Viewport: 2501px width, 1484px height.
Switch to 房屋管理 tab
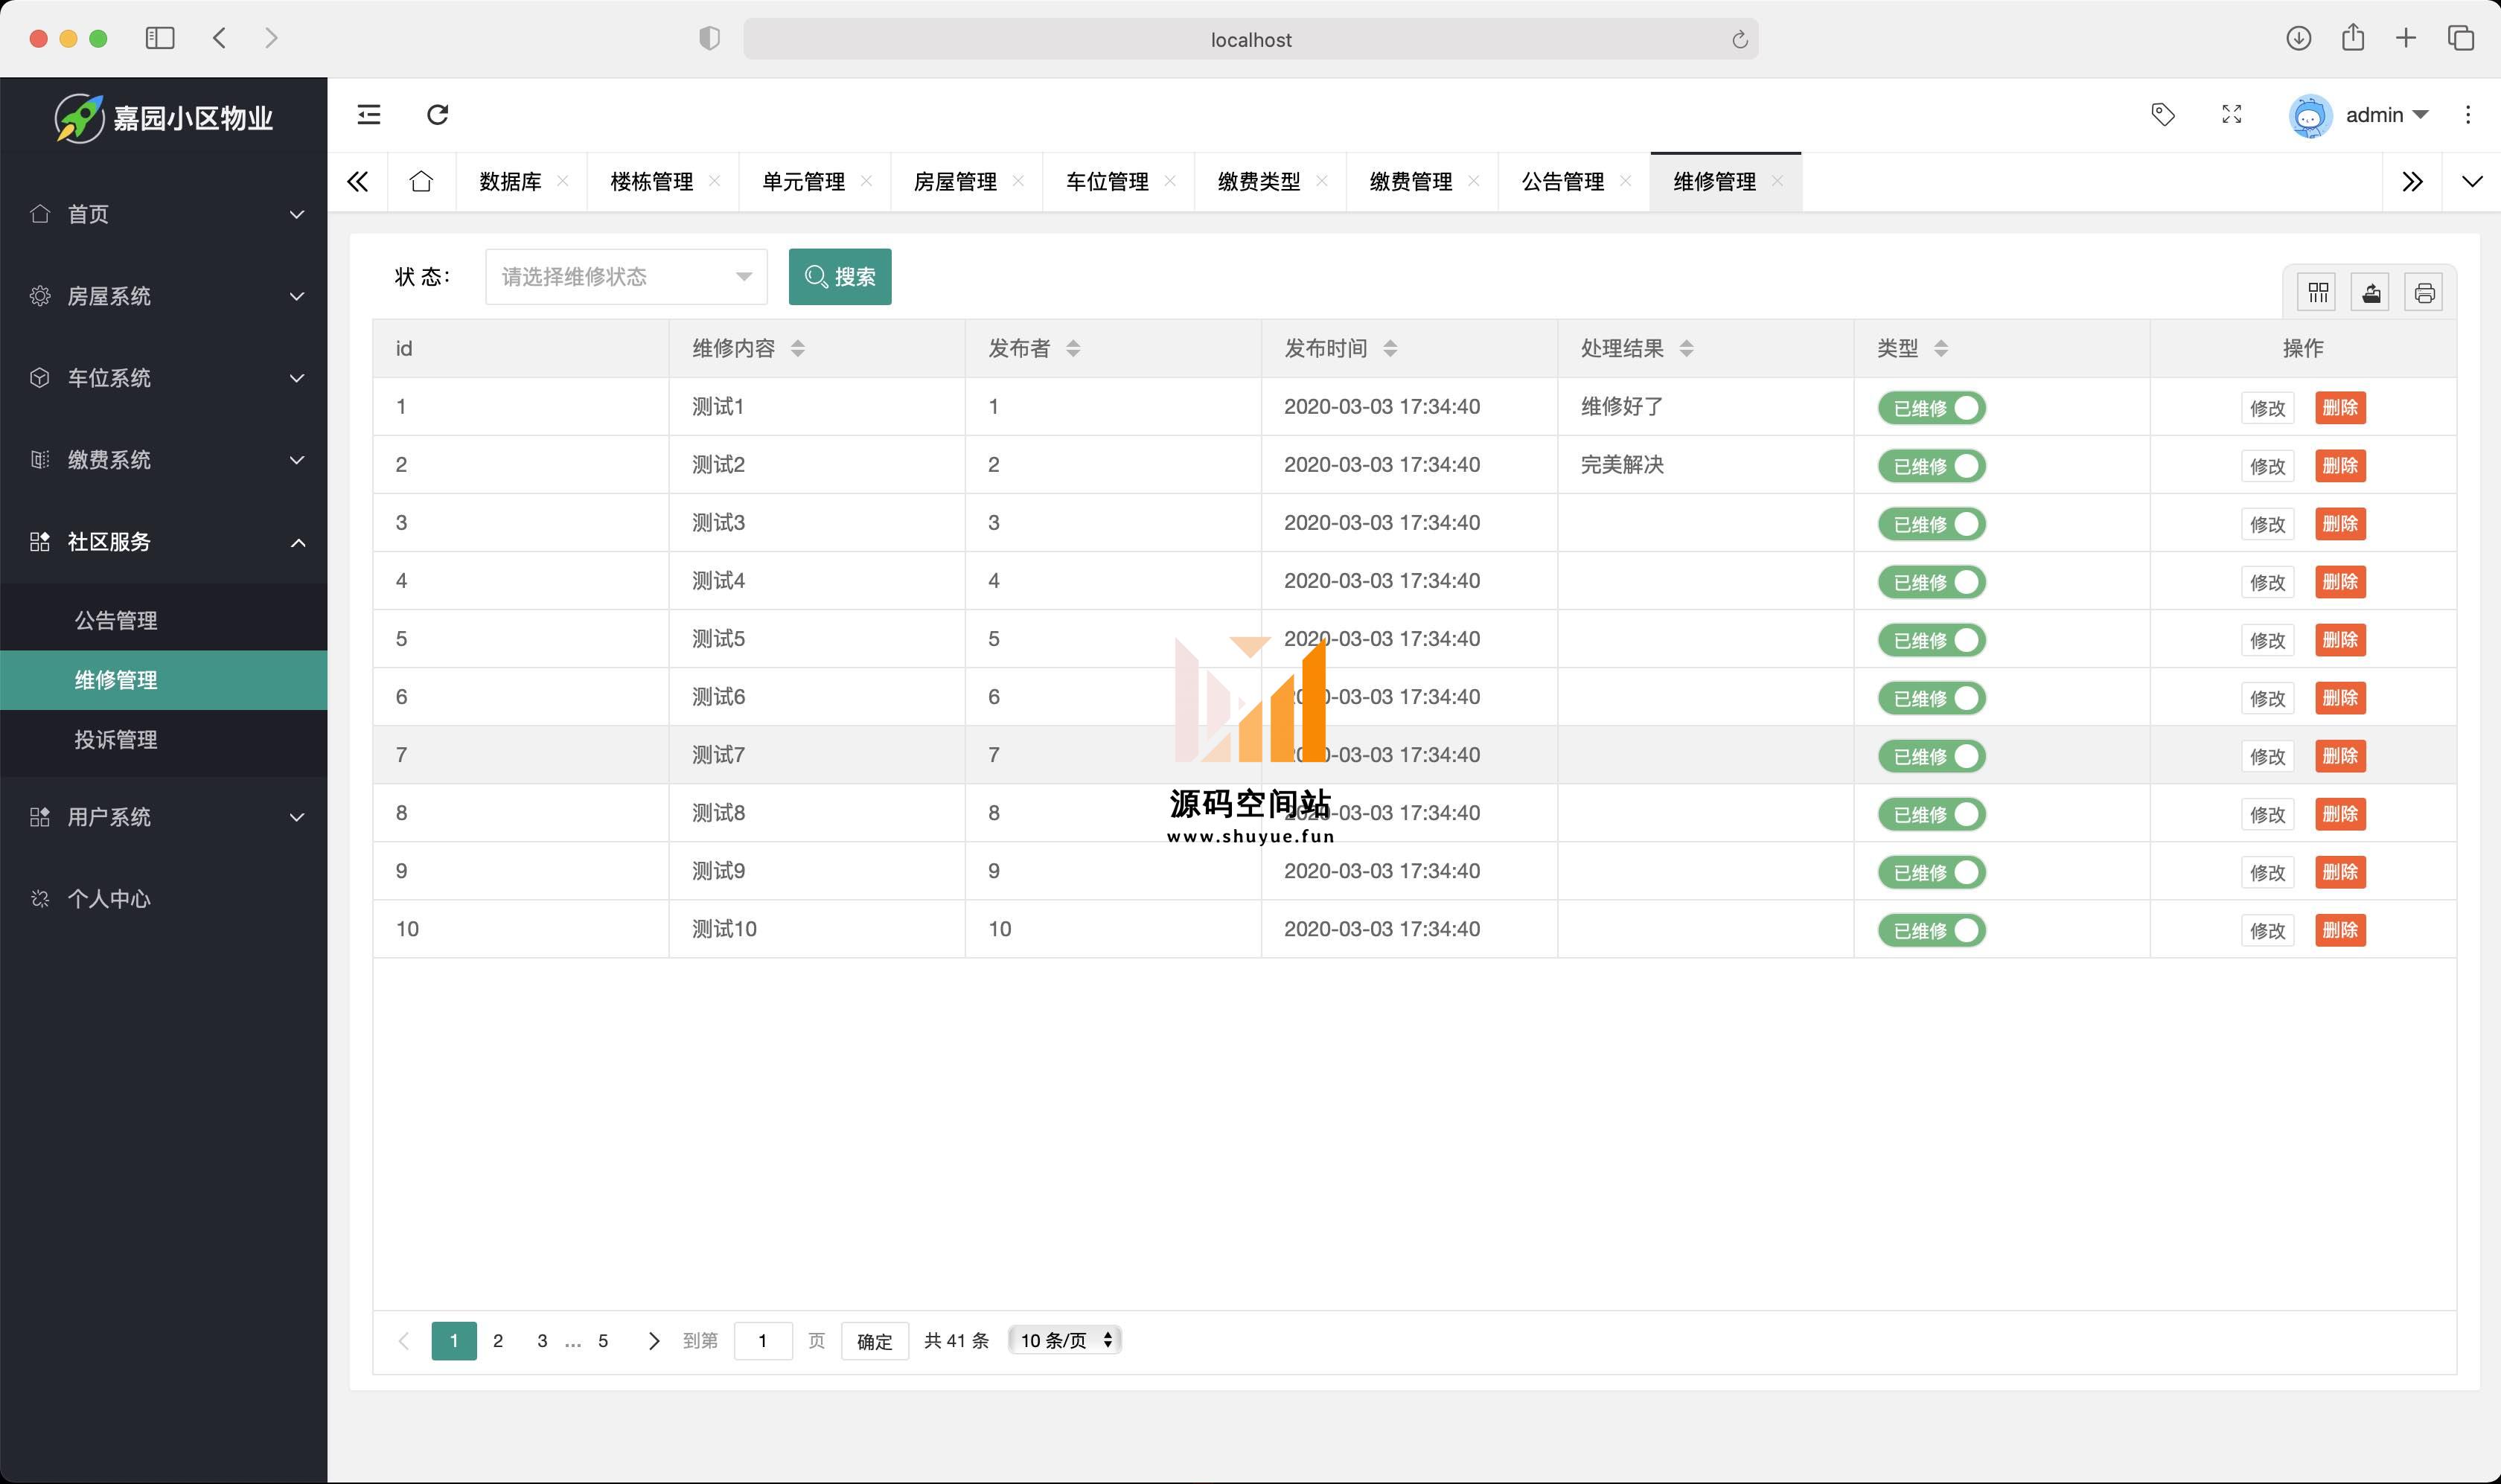955,181
